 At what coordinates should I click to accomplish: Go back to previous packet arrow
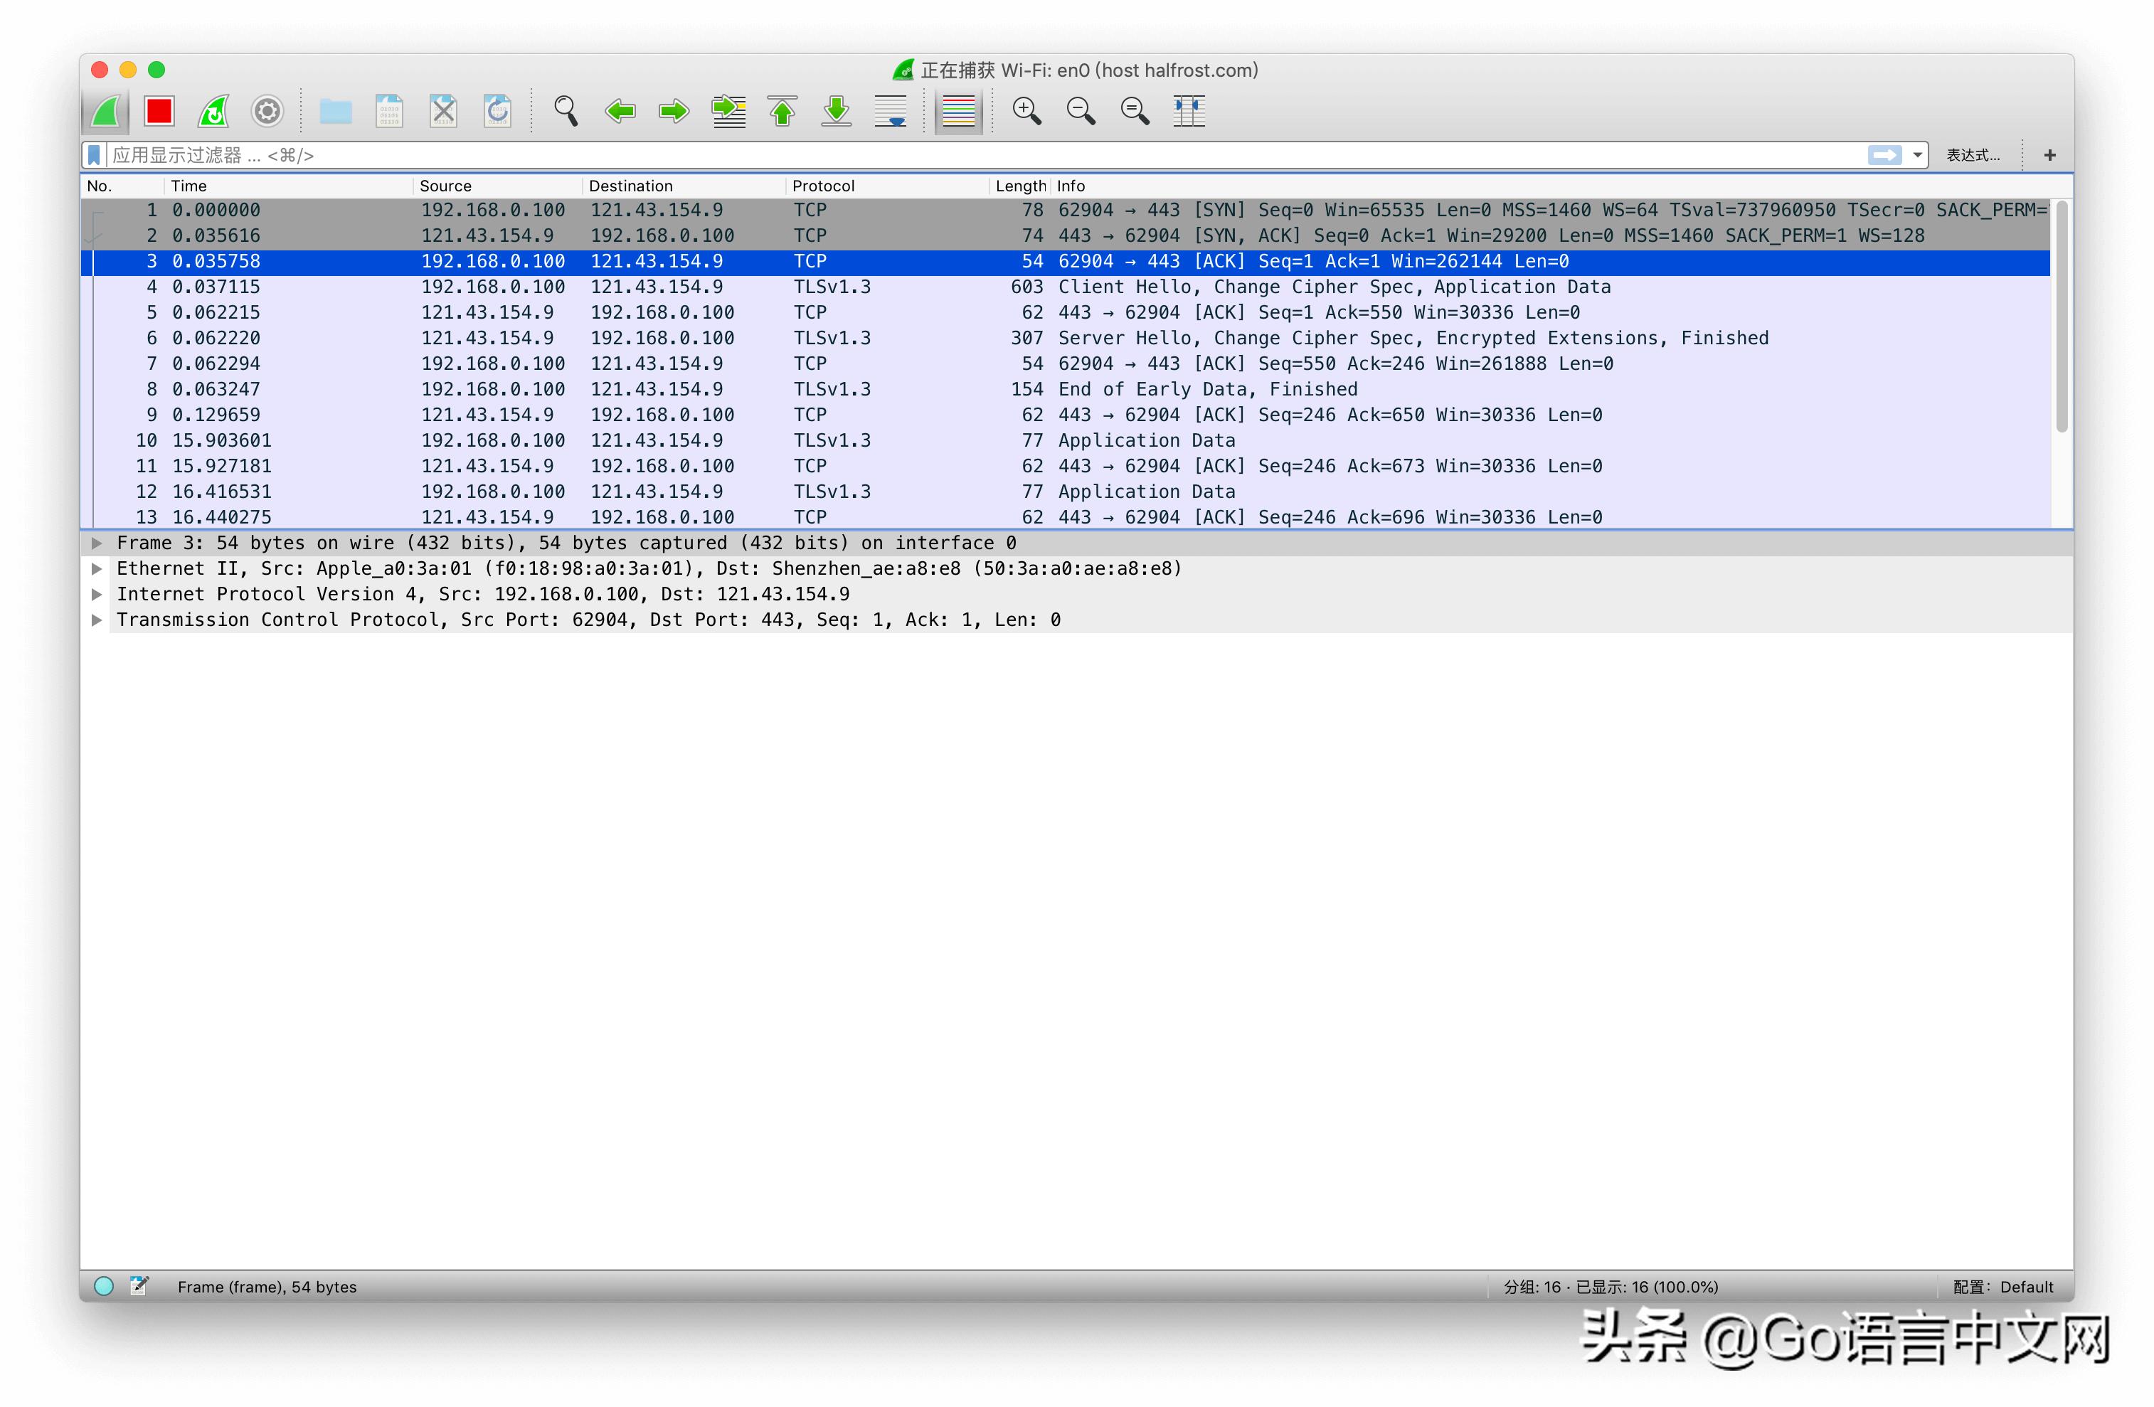(x=620, y=111)
